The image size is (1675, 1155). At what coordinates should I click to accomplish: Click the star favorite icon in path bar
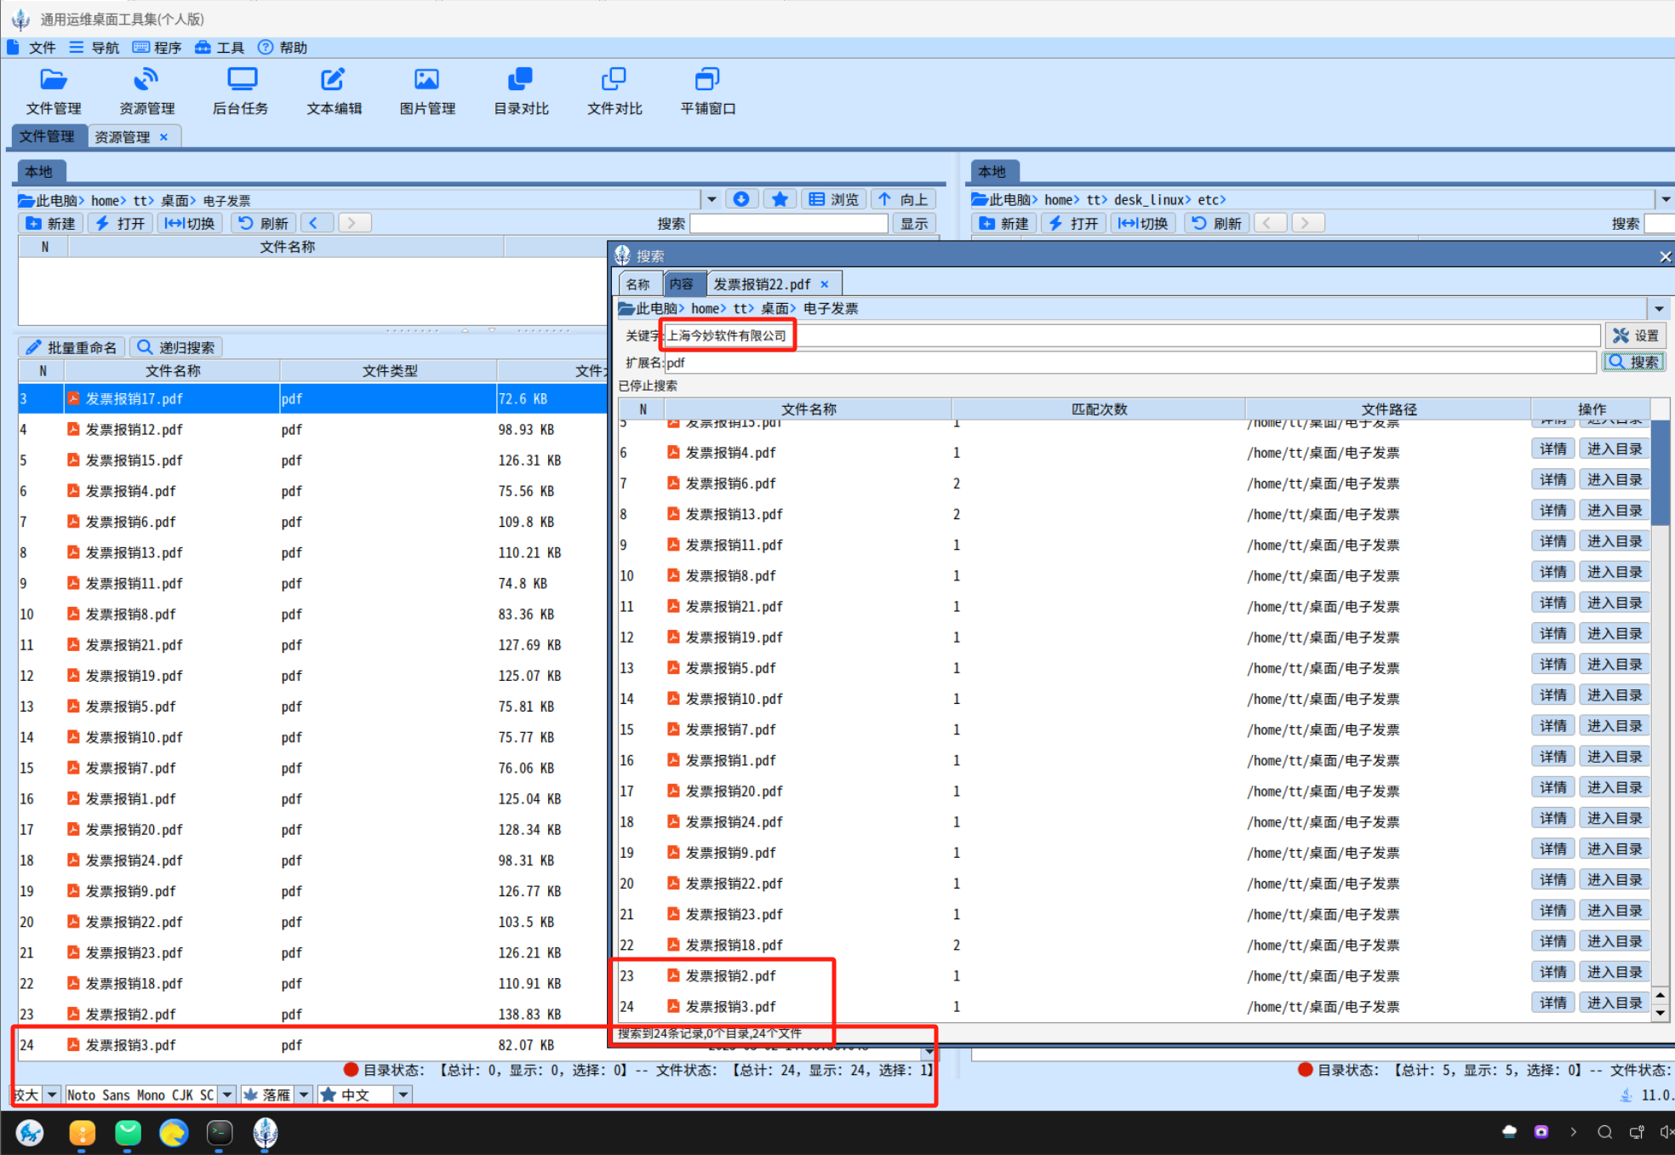pyautogui.click(x=780, y=199)
